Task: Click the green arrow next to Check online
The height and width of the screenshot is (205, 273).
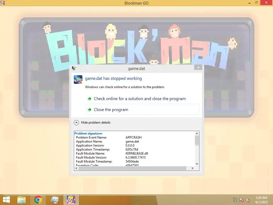Action: pos(90,99)
